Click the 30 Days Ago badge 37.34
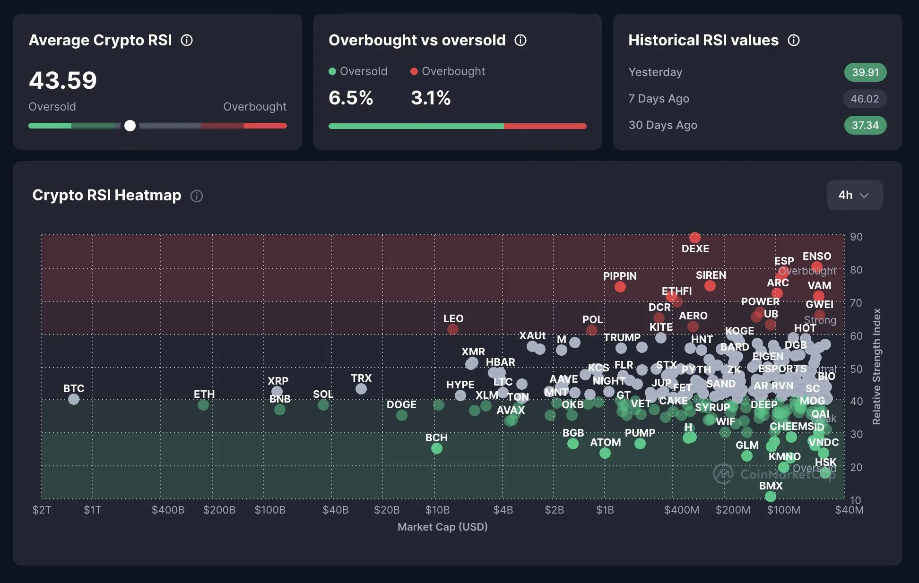Screen dimensions: 919x583 click(865, 125)
